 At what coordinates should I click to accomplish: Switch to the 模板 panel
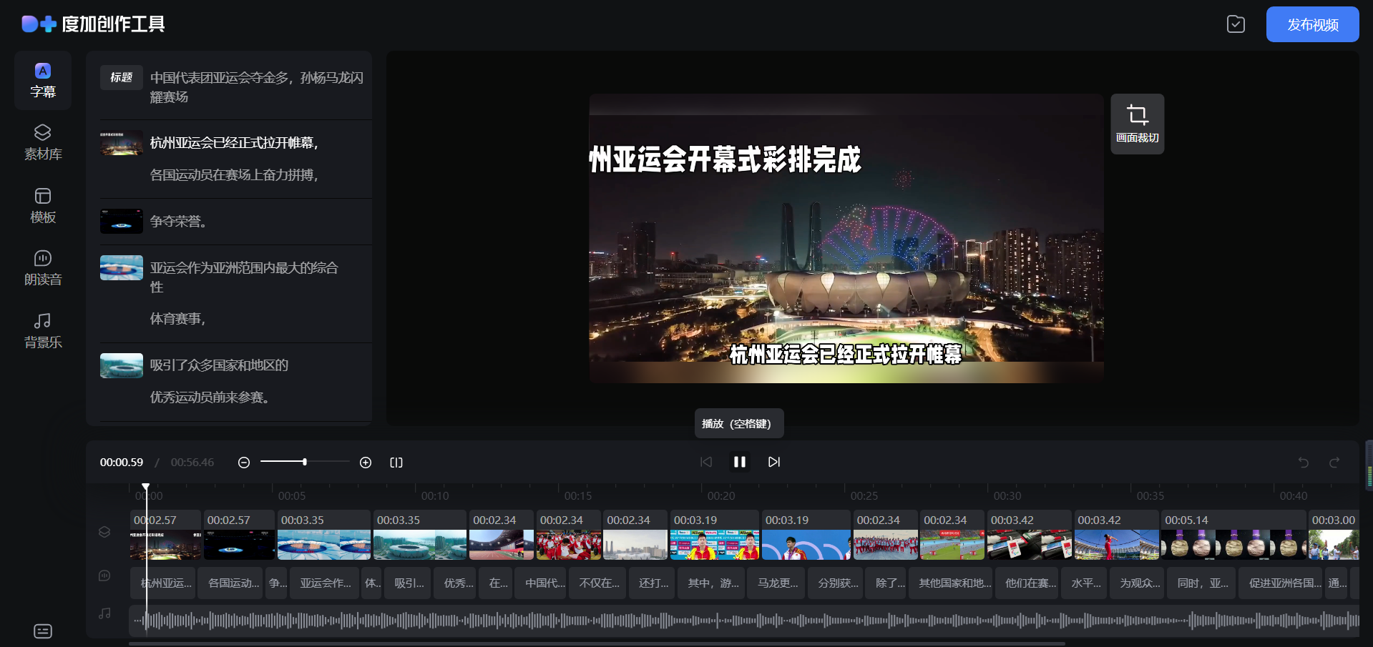point(42,205)
